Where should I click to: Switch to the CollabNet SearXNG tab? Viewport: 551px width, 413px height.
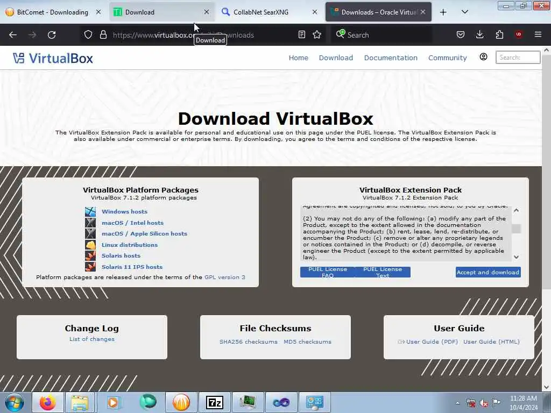[270, 12]
